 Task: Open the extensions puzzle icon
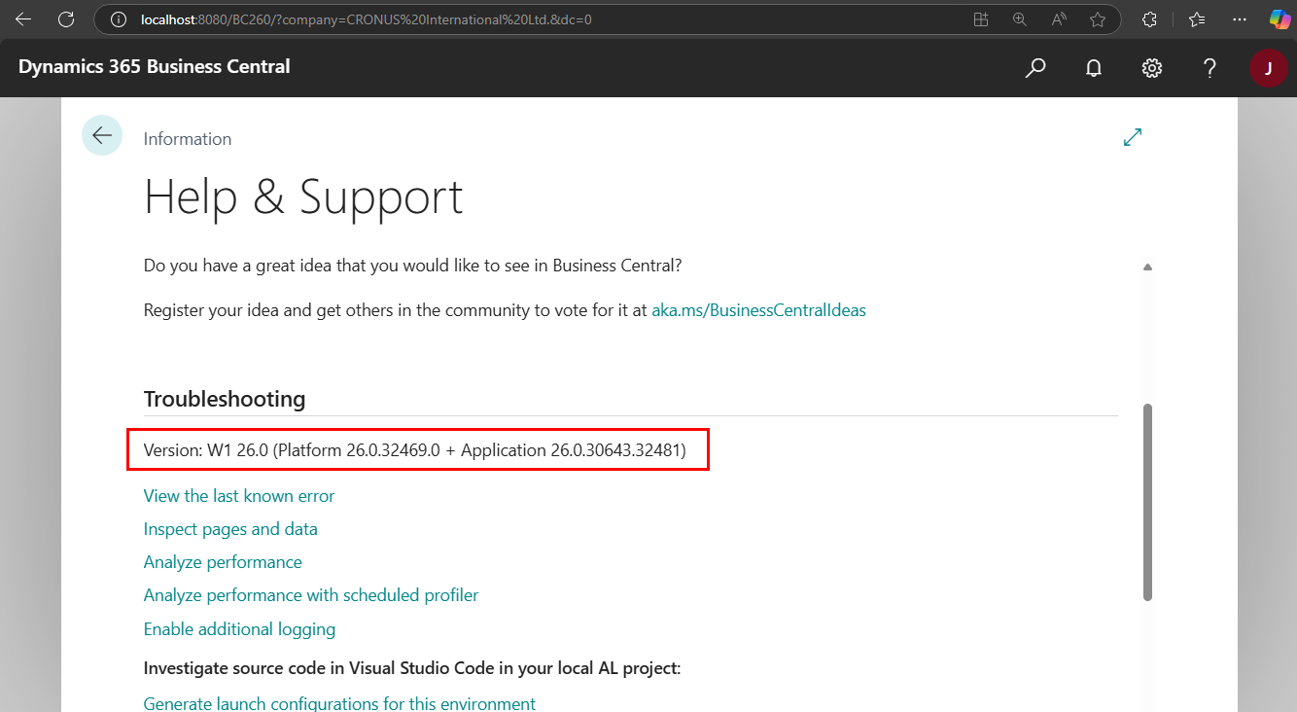coord(1149,18)
